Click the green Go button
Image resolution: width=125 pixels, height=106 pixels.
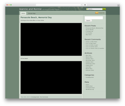point(104,9)
